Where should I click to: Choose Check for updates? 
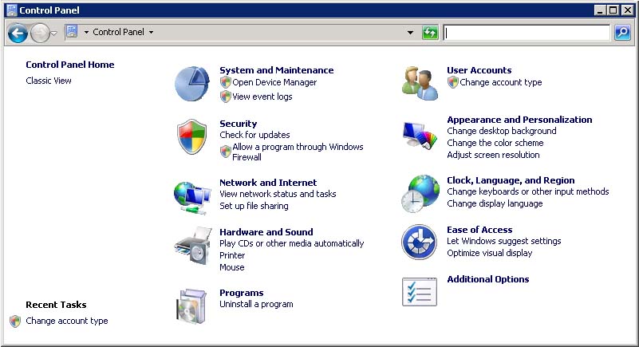click(x=254, y=135)
